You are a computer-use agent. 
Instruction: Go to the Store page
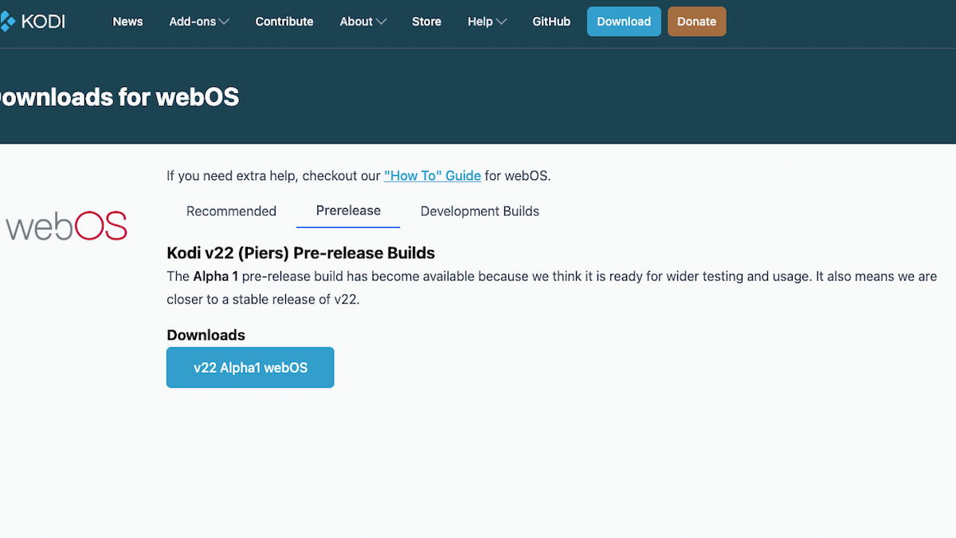[426, 22]
